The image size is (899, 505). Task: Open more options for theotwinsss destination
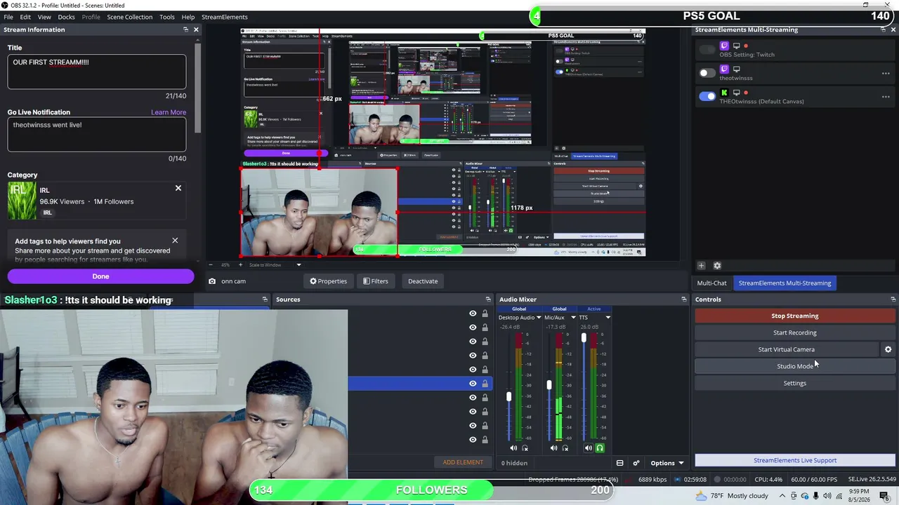[886, 73]
